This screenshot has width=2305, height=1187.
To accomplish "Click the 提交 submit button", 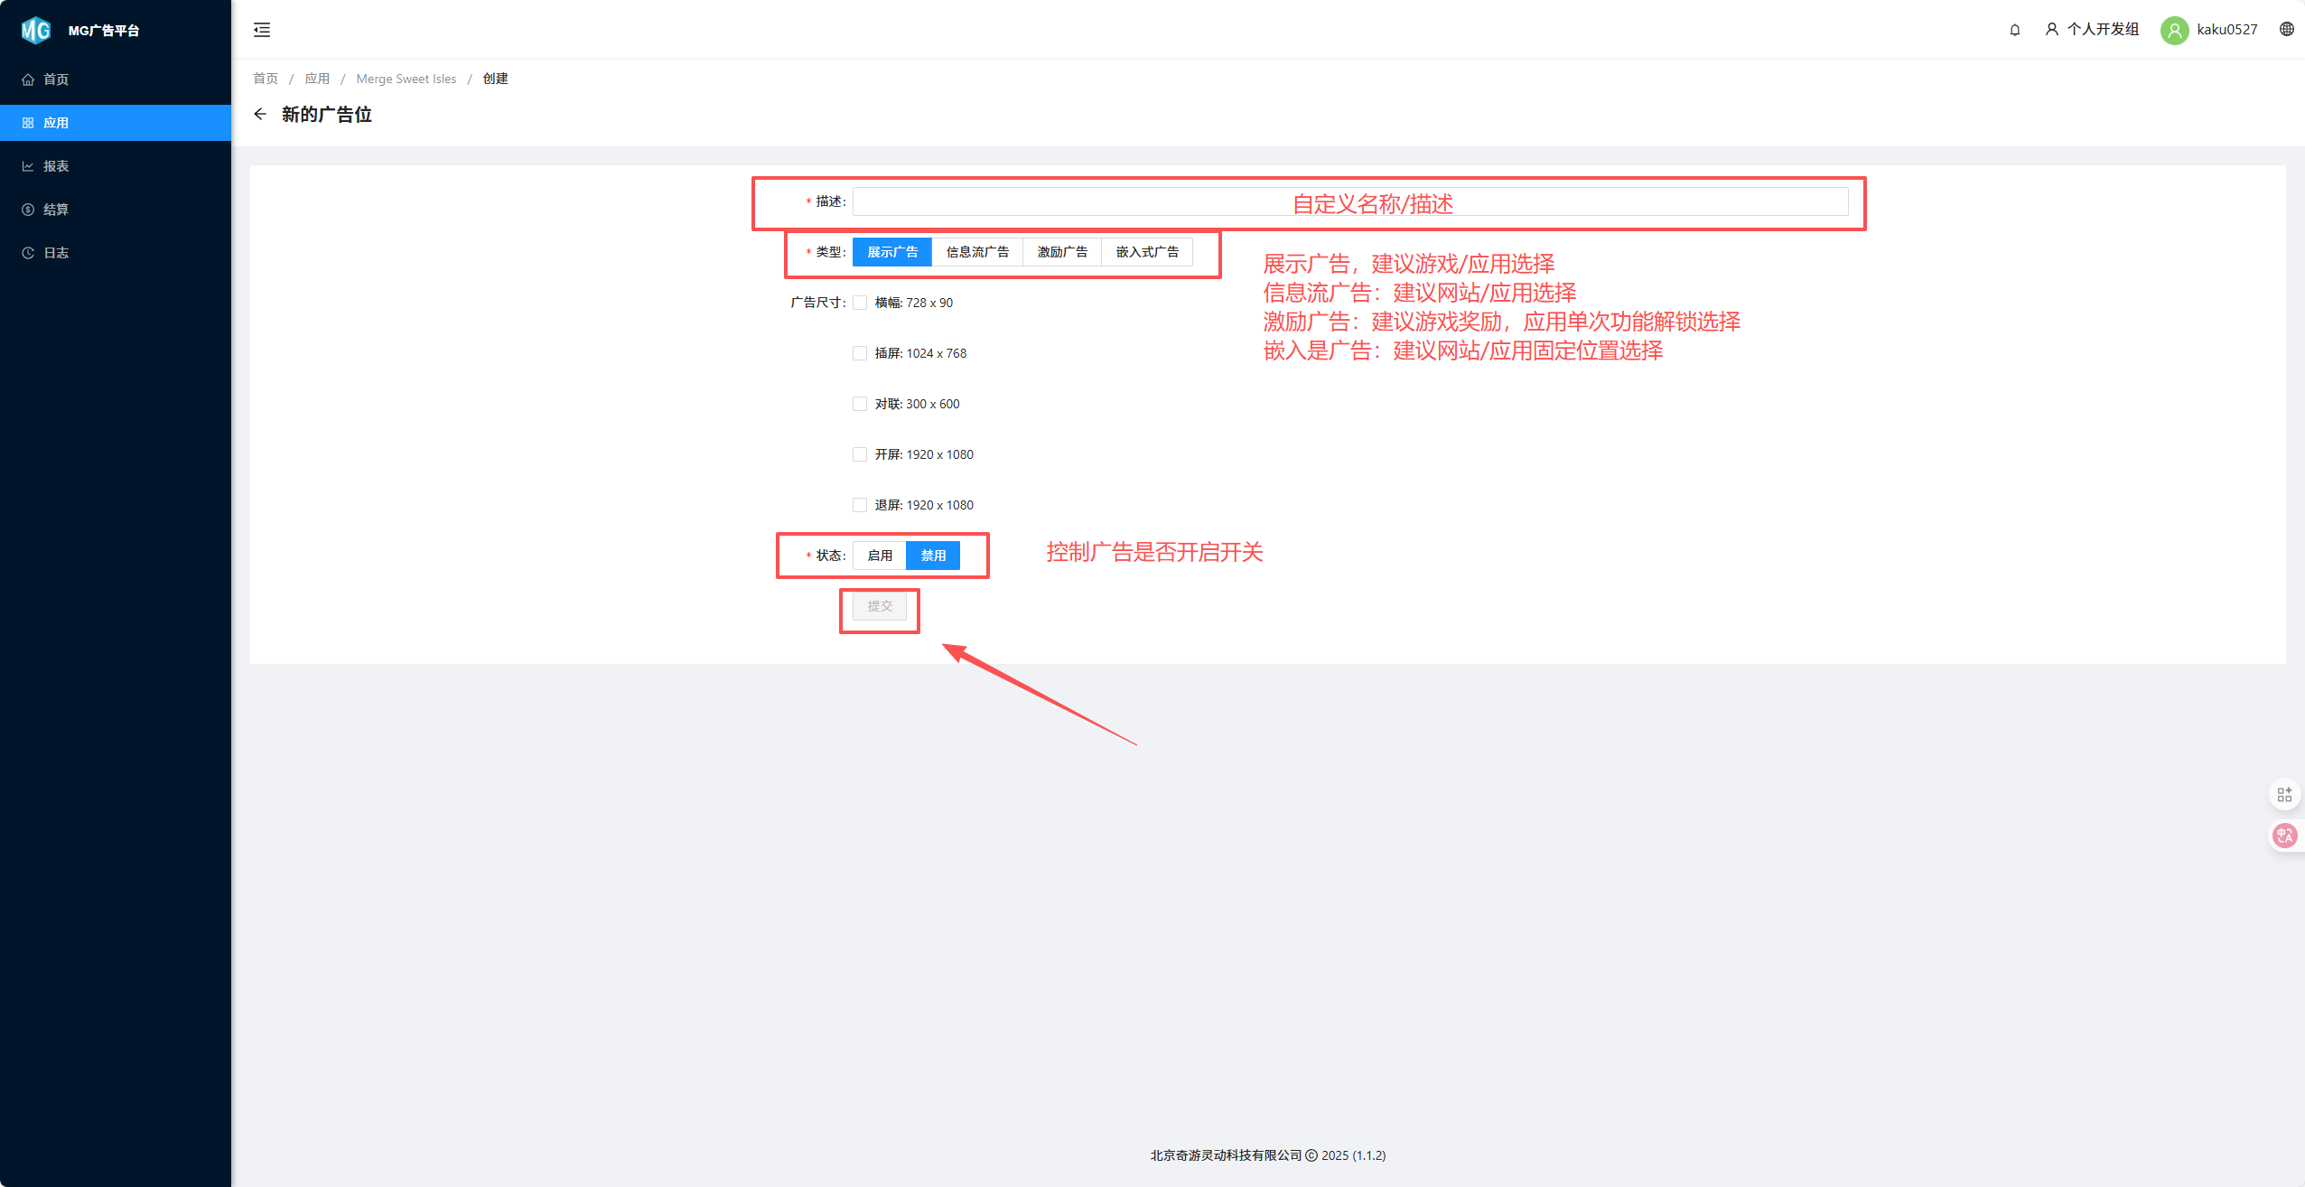I will click(x=879, y=606).
